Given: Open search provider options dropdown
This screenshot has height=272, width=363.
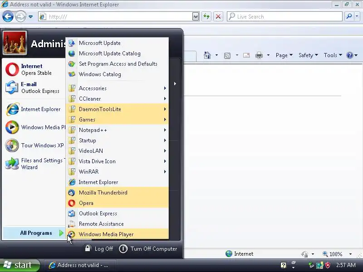Looking at the screenshot, I should tap(357, 16).
